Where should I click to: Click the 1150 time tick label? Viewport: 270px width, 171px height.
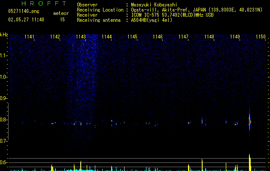click(261, 37)
